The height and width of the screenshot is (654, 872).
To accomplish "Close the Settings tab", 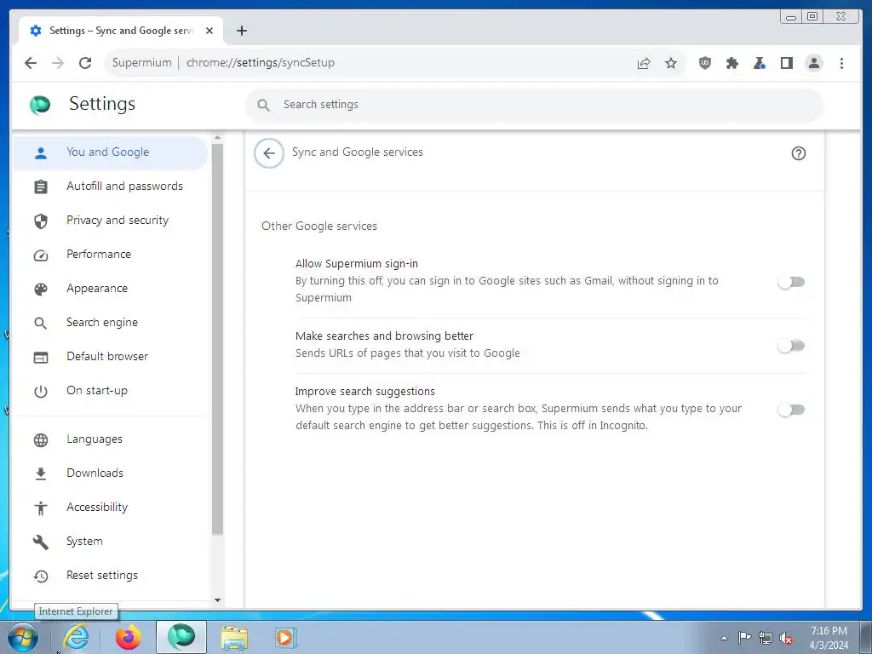I will pyautogui.click(x=209, y=31).
